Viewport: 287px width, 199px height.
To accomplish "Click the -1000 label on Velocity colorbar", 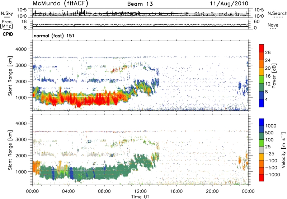I will (273, 175).
